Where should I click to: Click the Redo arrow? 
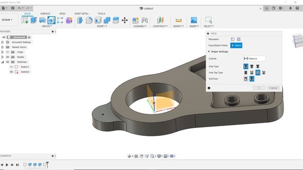(27, 8)
